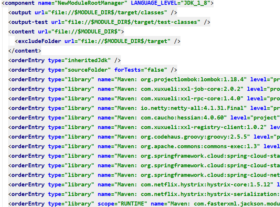Select the hessian:4.0.60 library entry

[144, 118]
